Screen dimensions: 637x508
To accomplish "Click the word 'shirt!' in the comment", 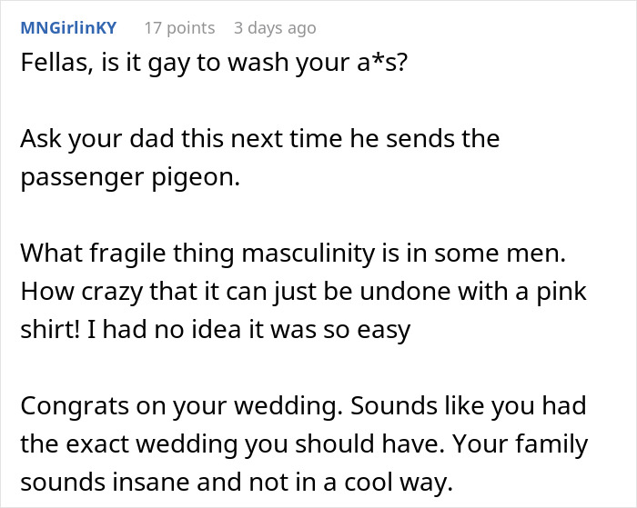I will tap(49, 328).
